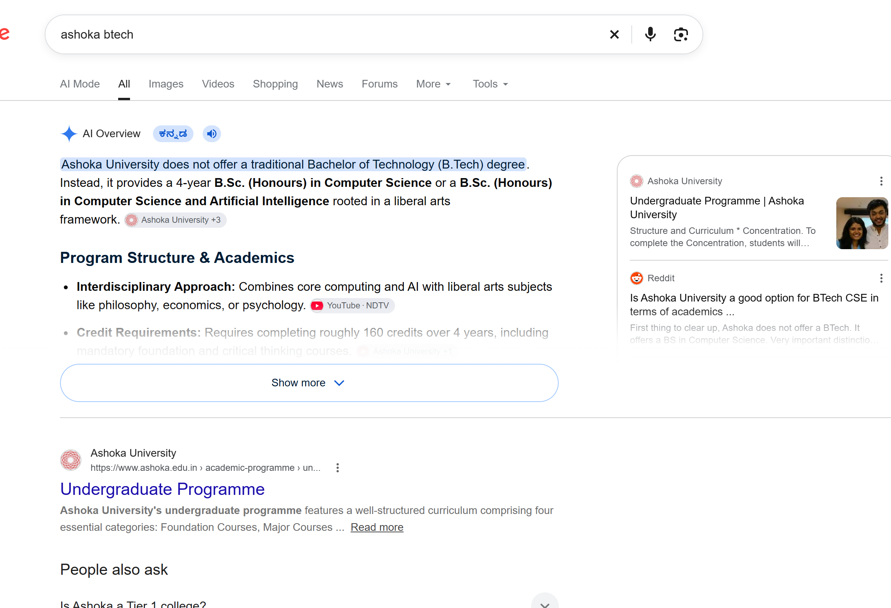Open the Undergraduate Programme result link
The height and width of the screenshot is (608, 891).
click(x=162, y=489)
